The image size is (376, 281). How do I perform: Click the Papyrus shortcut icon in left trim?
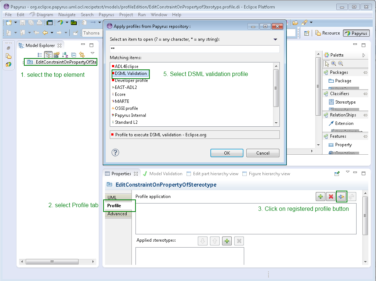coord(8,64)
